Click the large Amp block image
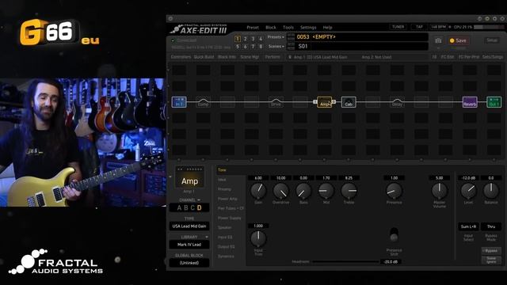This screenshot has width=507, height=285. [189, 177]
